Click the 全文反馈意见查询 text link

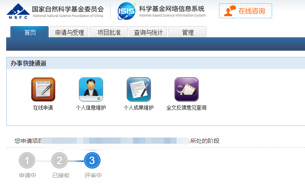[x=186, y=108]
